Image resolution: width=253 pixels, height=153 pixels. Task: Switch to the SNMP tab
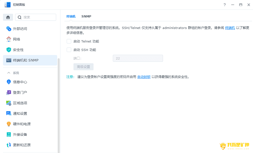point(86,16)
